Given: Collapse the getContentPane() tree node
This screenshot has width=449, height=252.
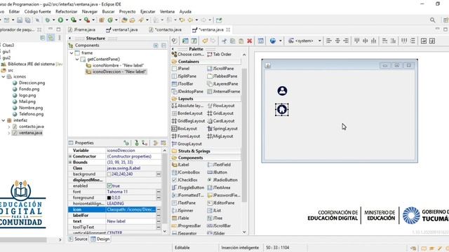Looking at the screenshot, I should click(77, 59).
